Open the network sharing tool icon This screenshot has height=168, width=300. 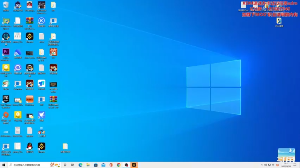coord(42,131)
